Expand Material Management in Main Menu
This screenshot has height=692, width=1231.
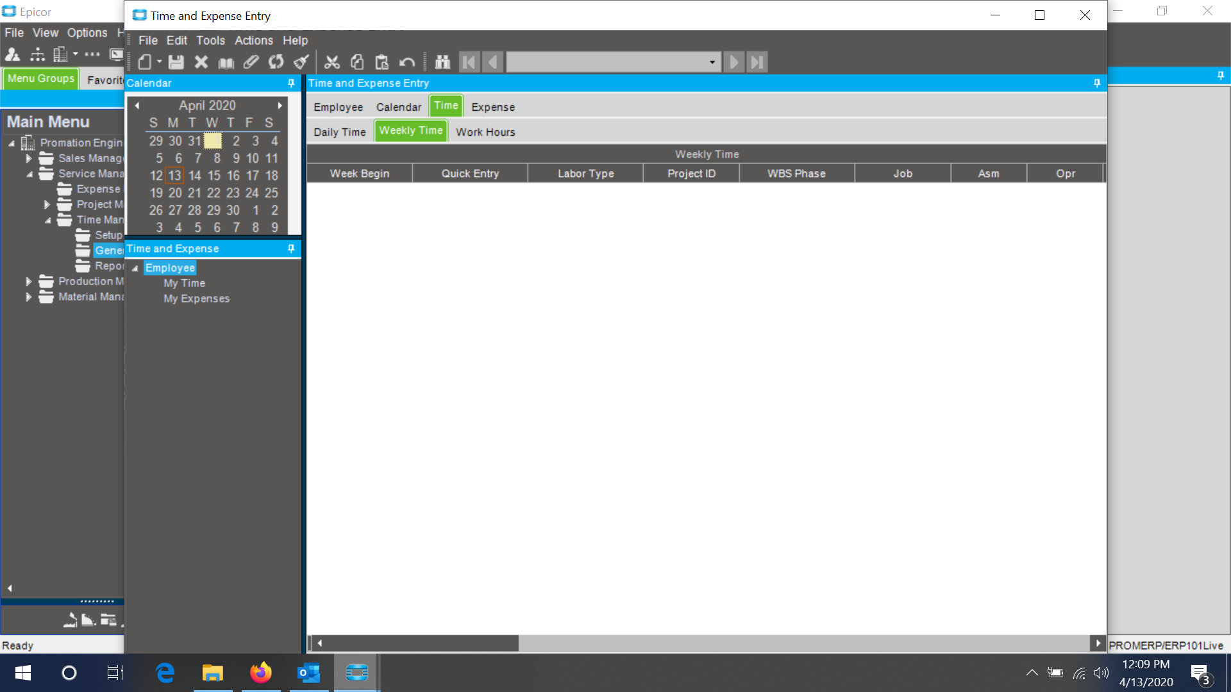[28, 297]
